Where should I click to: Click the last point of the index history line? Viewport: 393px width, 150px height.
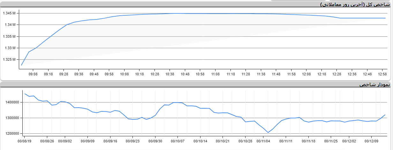385,115
